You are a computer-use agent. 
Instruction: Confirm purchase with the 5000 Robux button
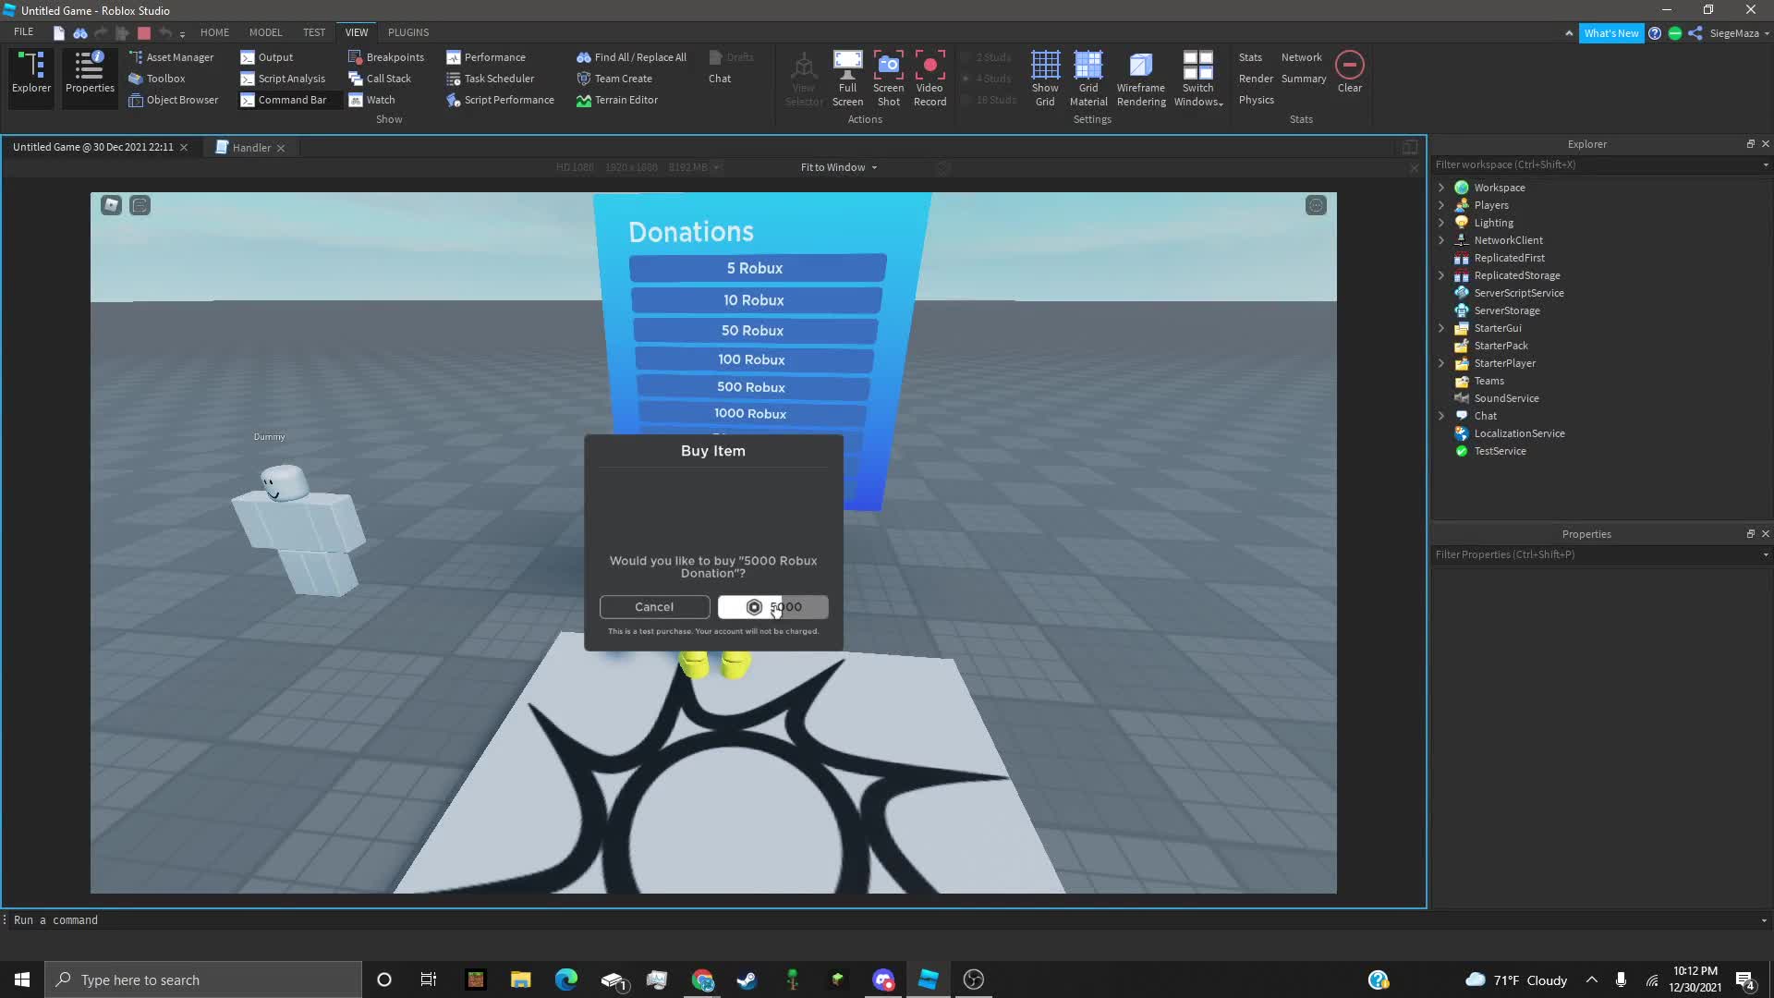tap(772, 607)
